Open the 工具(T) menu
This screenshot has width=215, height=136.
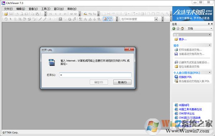[46, 9]
